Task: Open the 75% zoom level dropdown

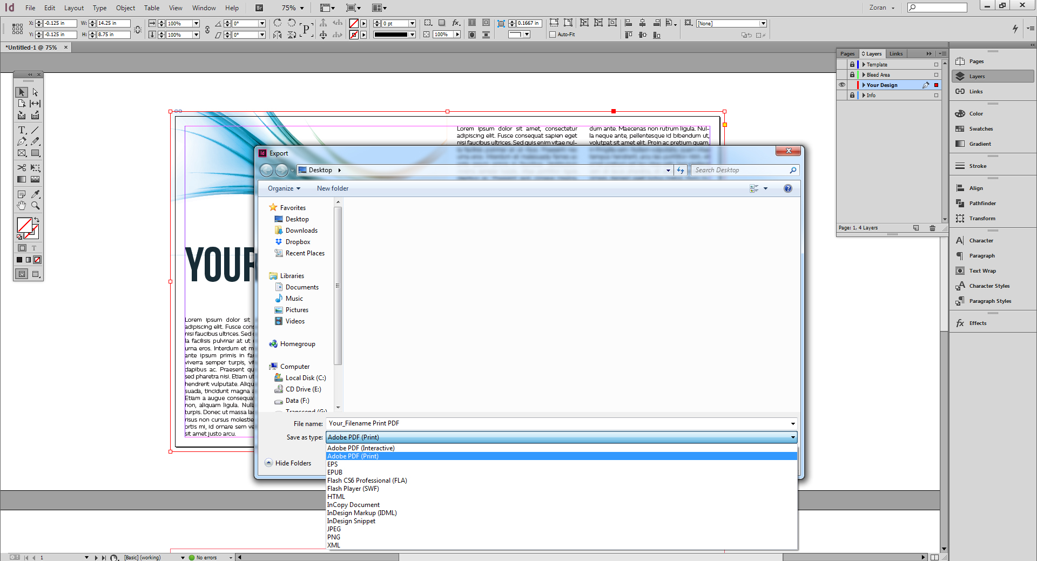Action: click(x=301, y=8)
